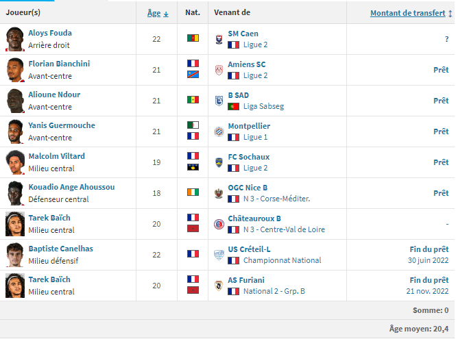Open Florian Bianchini player link
This screenshot has width=456, height=339.
click(x=58, y=64)
